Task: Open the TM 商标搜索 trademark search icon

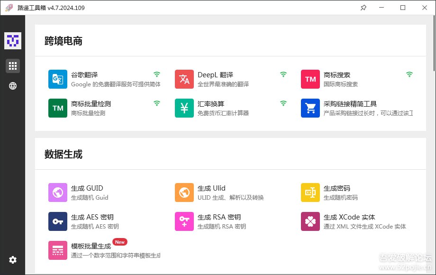Action: [x=310, y=79]
